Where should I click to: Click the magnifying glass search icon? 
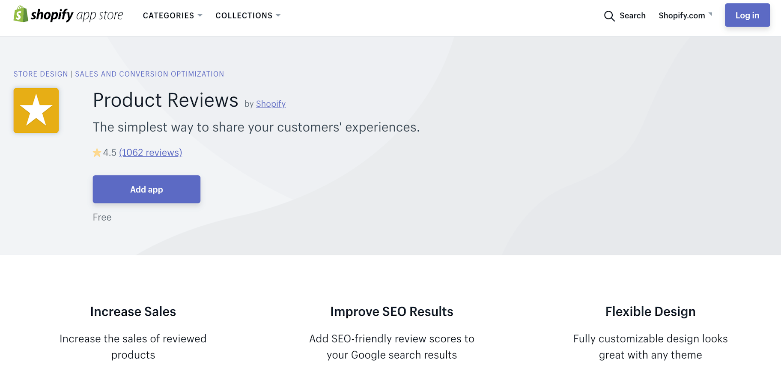click(x=609, y=16)
